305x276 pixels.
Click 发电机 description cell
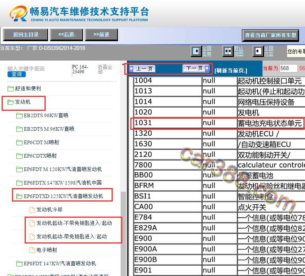[271, 112]
